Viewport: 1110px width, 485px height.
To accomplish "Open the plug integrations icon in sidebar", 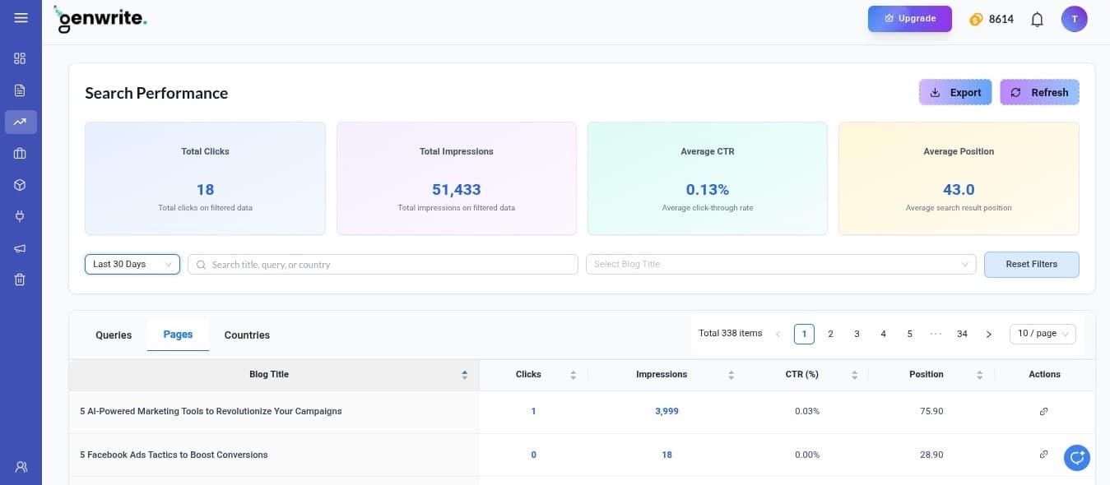I will pos(21,217).
